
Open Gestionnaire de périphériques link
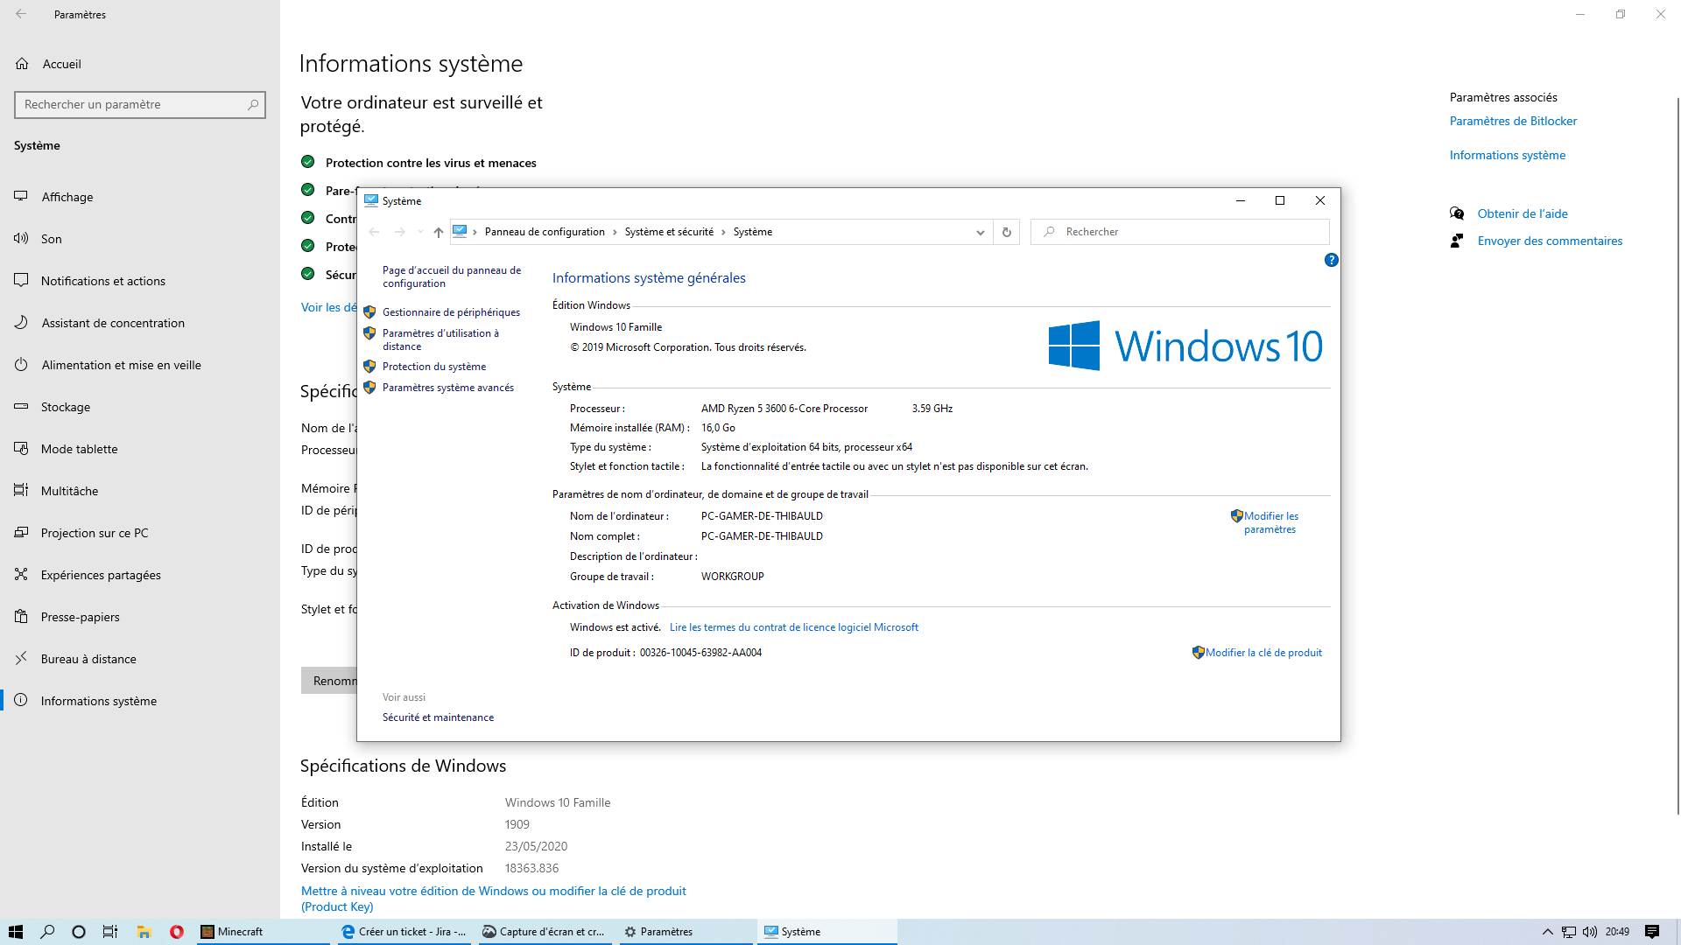click(451, 312)
